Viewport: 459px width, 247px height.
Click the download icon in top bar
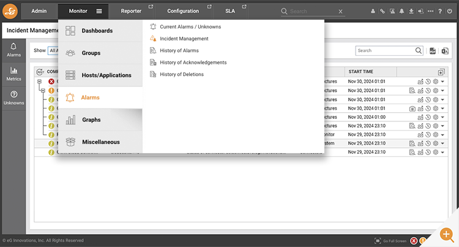click(411, 11)
